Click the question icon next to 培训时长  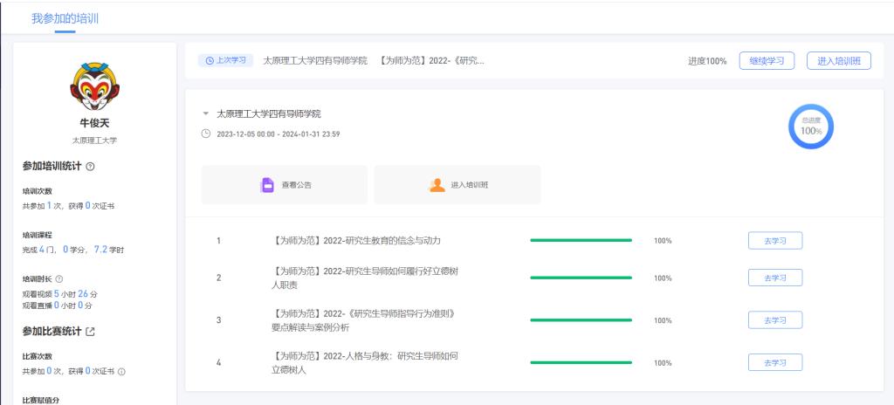click(x=59, y=278)
